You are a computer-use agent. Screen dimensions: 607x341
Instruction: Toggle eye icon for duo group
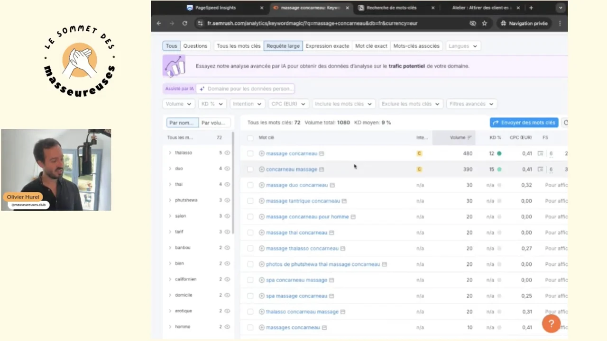click(x=227, y=169)
